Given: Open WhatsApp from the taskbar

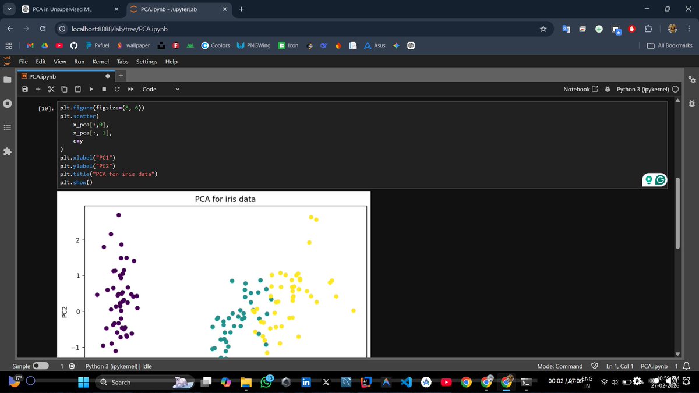Looking at the screenshot, I should [x=267, y=382].
